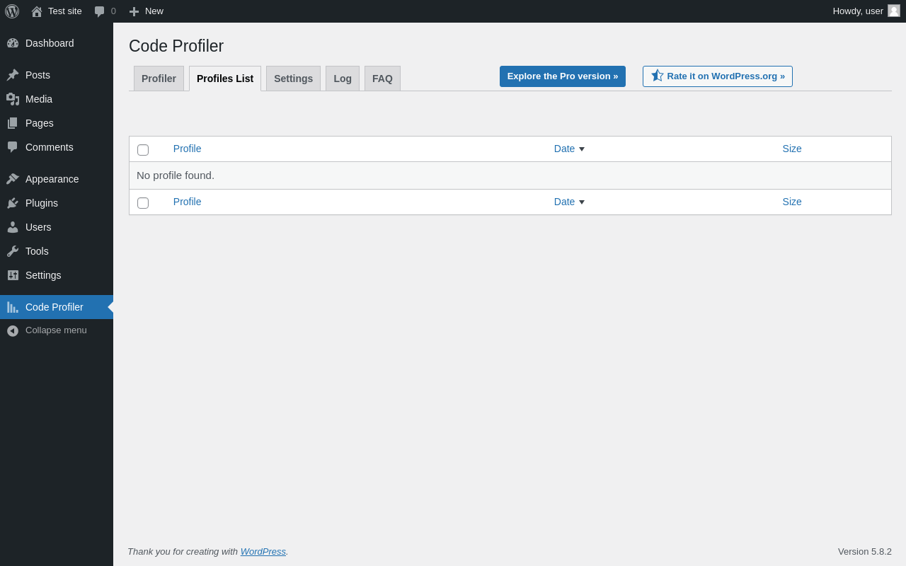This screenshot has width=906, height=566.
Task: Sort by the header Profile column
Action: point(187,149)
